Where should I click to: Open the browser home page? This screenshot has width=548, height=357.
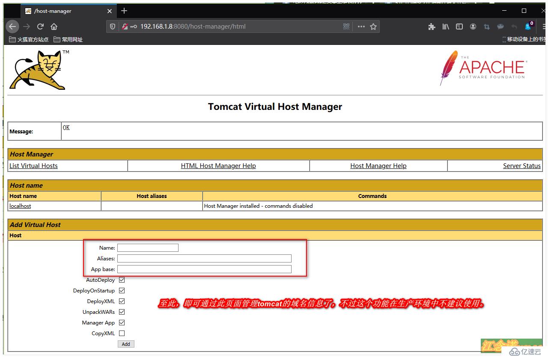click(54, 27)
